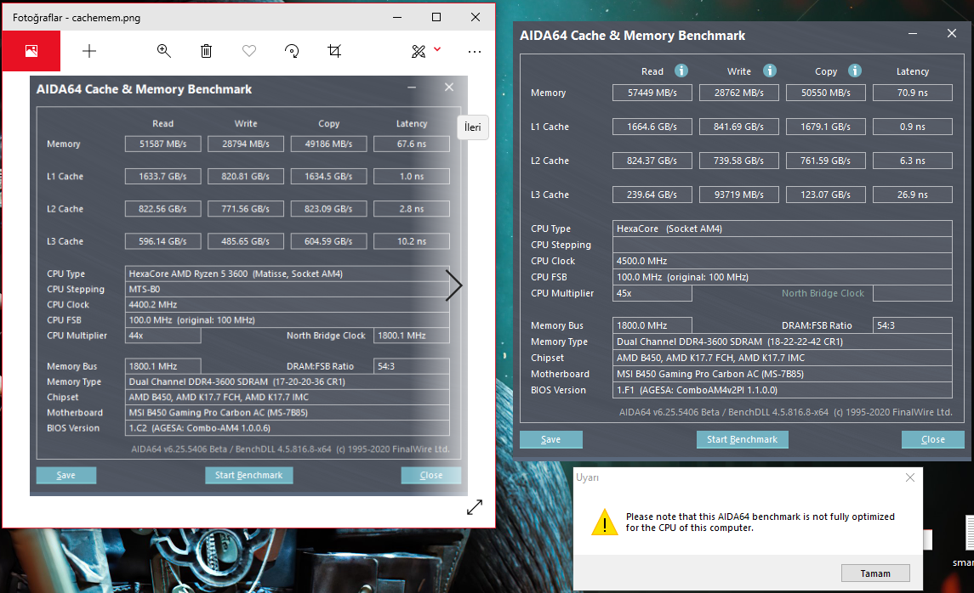Click the AIDA64 version footer in the window
This screenshot has height=593, width=974.
785,412
